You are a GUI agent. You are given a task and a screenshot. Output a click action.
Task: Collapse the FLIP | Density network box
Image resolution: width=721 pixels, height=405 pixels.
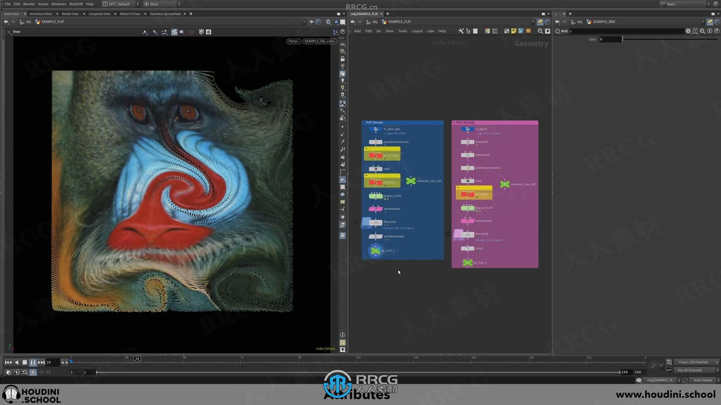(x=364, y=122)
